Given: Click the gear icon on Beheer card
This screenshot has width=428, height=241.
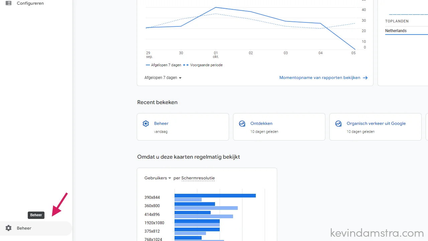Looking at the screenshot, I should [146, 124].
